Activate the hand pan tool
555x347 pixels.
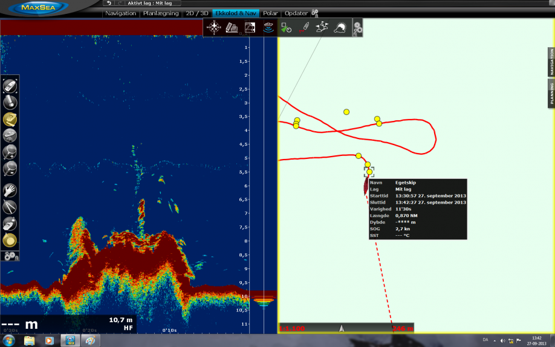(x=10, y=190)
